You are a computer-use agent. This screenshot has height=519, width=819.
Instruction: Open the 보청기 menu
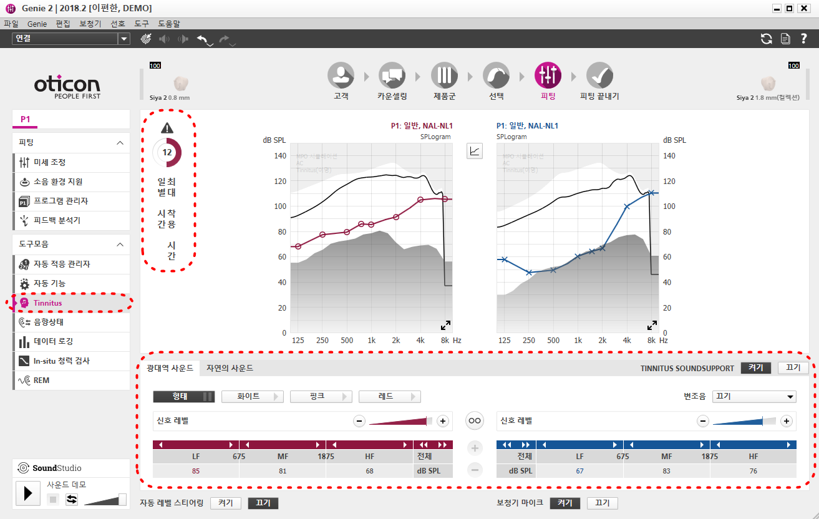coord(90,24)
